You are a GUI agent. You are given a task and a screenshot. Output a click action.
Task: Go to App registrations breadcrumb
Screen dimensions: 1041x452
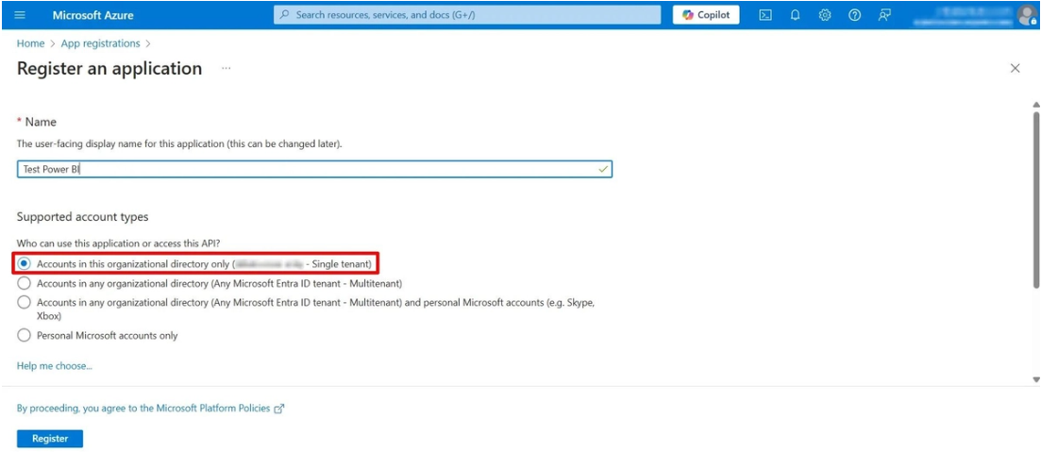[100, 43]
